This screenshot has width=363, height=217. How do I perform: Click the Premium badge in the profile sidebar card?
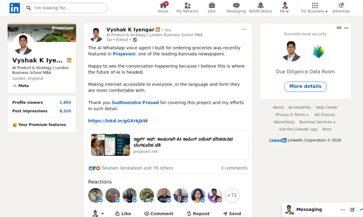[69, 60]
